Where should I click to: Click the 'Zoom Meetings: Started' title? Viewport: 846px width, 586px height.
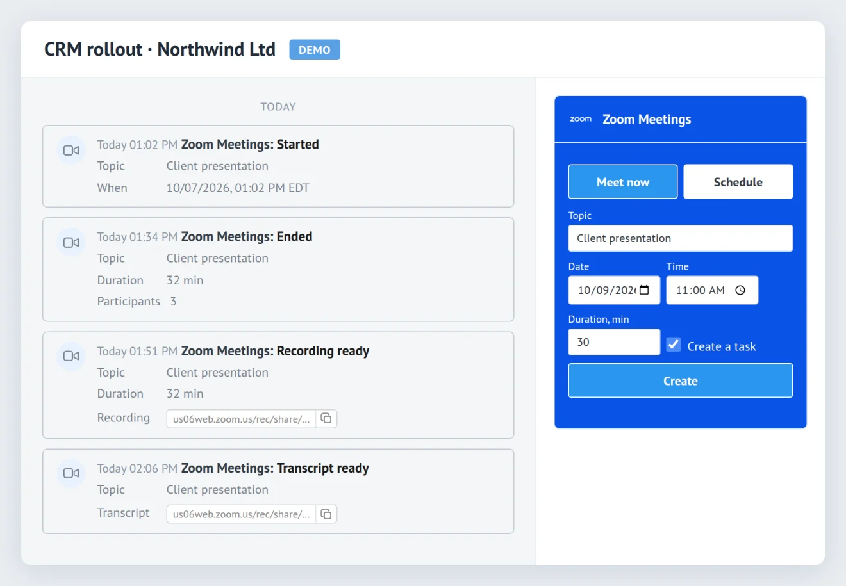tap(250, 144)
